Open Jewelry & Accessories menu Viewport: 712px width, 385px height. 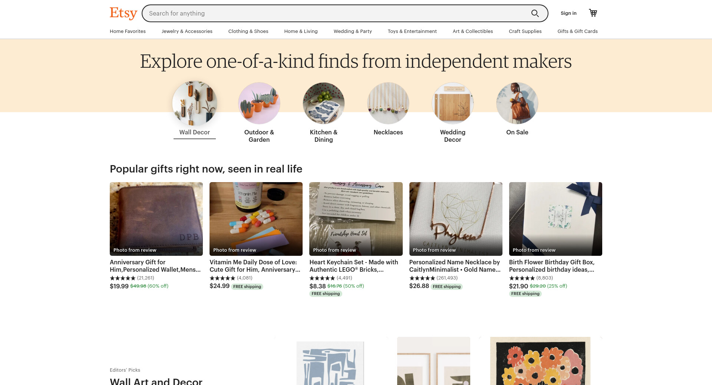(x=187, y=31)
